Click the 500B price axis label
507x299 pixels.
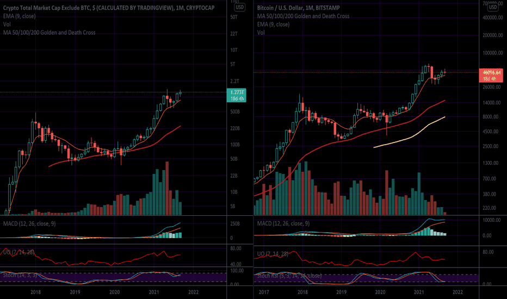[x=235, y=112]
